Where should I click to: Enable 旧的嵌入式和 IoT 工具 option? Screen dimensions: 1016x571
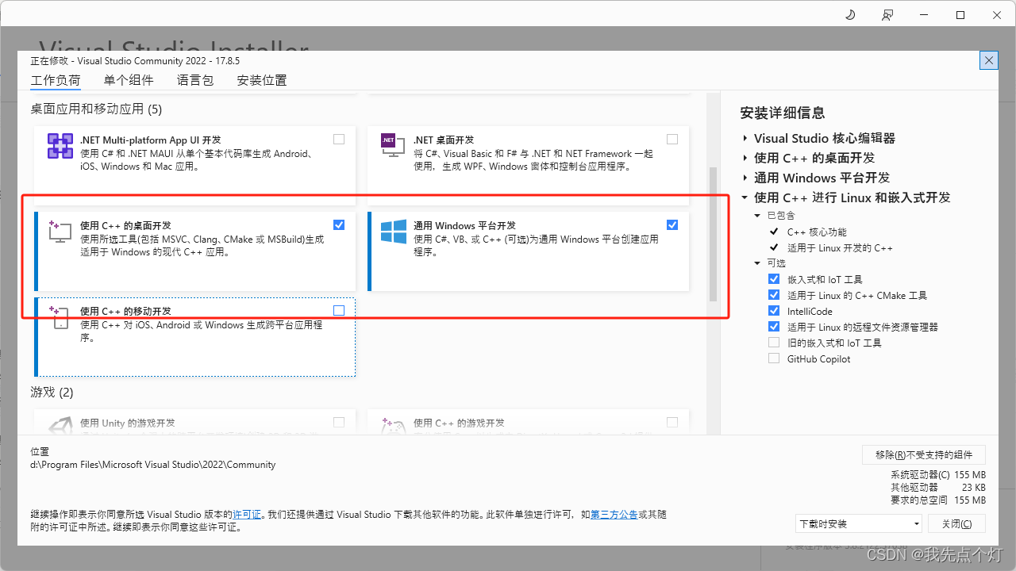click(x=774, y=342)
